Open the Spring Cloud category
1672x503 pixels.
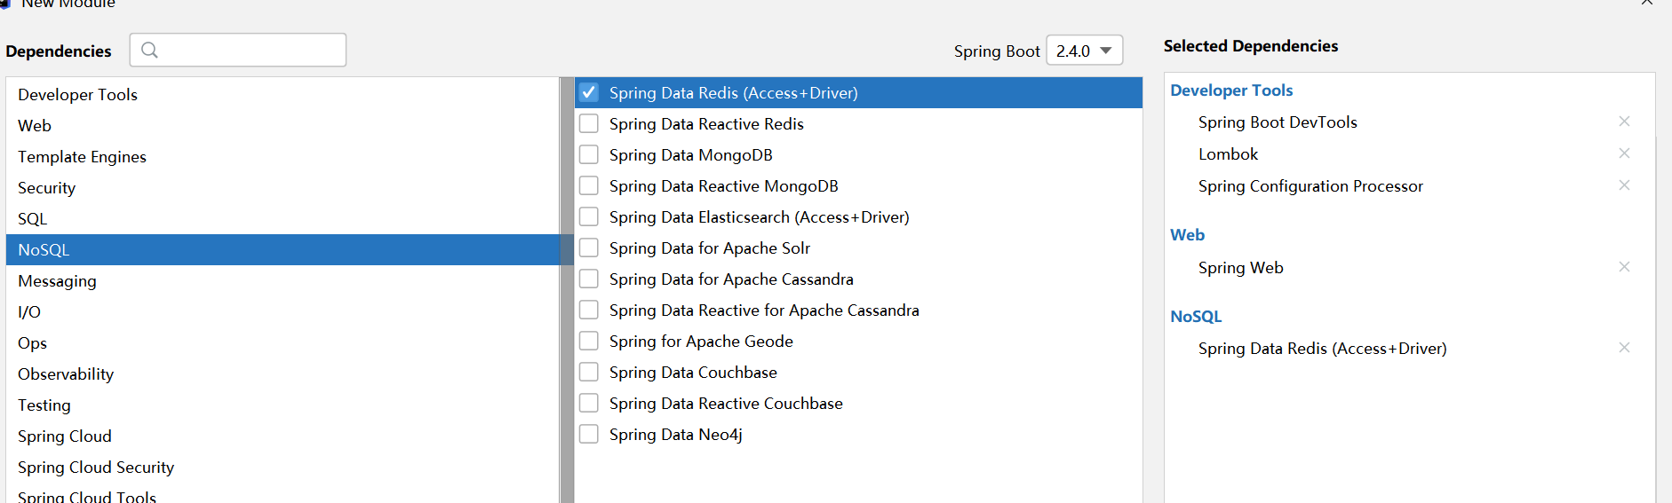click(283, 436)
